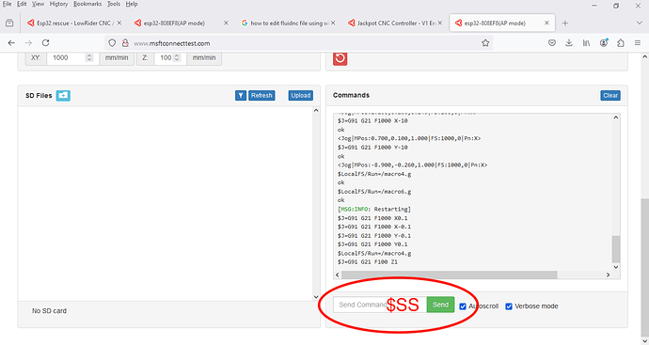Click the Send Command input field

pyautogui.click(x=380, y=305)
